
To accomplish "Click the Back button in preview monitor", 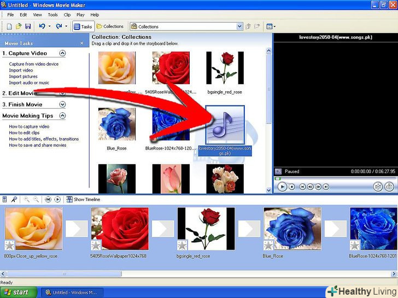I will (302, 187).
